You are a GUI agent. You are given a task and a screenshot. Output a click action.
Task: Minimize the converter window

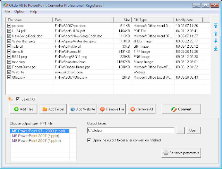[196, 6]
